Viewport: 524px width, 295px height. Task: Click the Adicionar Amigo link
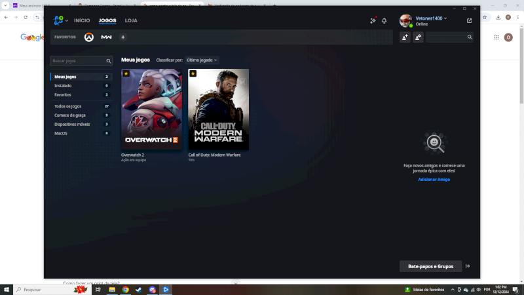[x=434, y=179]
